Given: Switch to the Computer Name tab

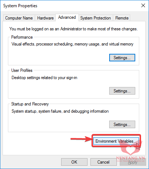Looking at the screenshot, I should 19,18.
